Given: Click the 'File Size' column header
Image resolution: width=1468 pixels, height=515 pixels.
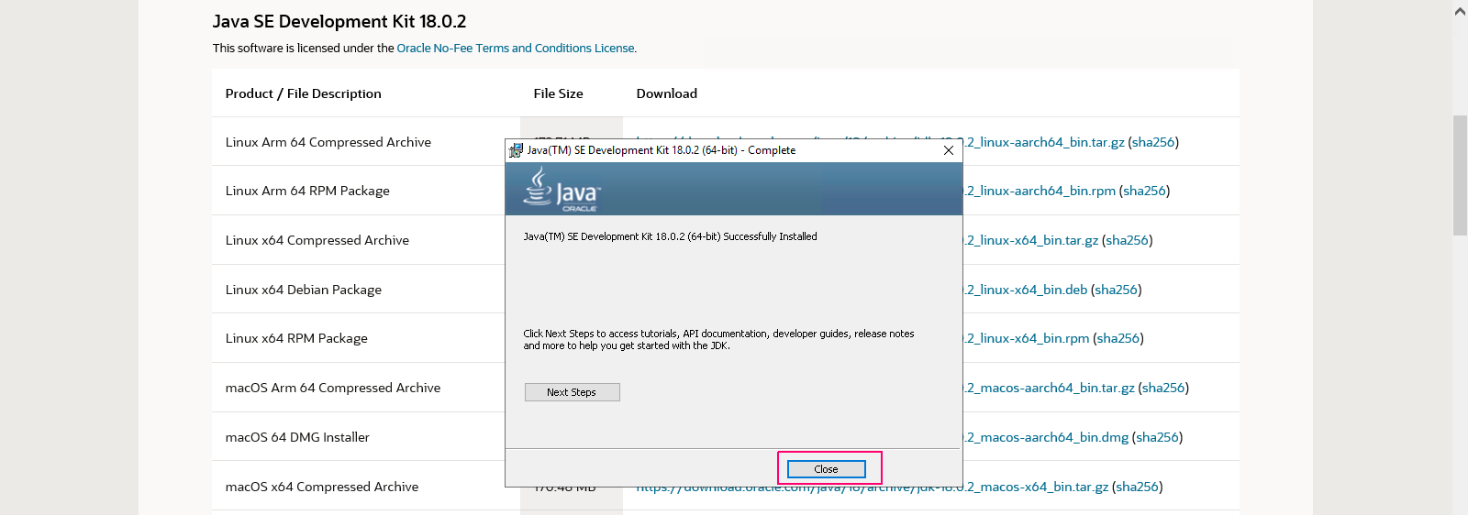Looking at the screenshot, I should point(558,93).
